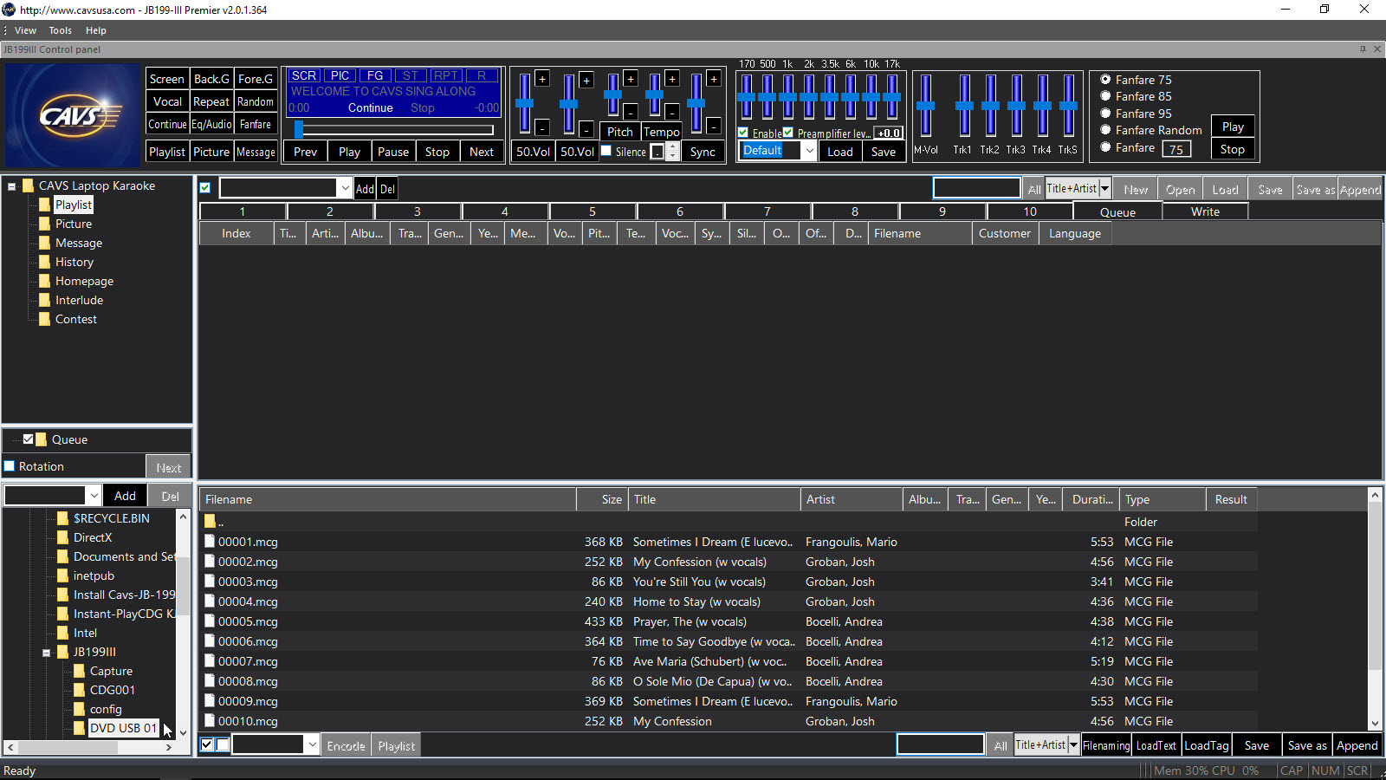Click the History folder icon in the tree
The height and width of the screenshot is (780, 1386).
45,262
